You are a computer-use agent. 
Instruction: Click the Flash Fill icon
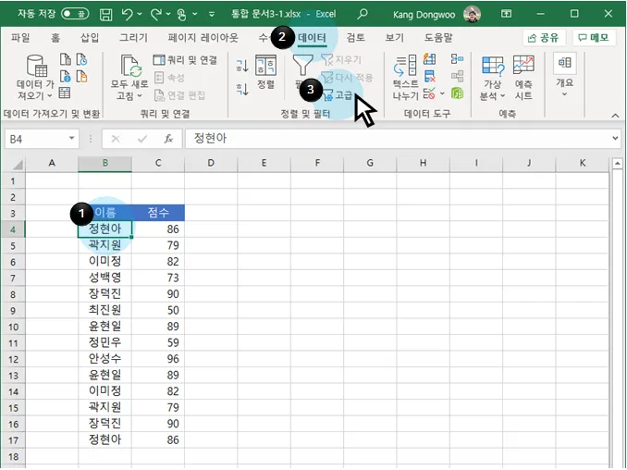tap(429, 59)
